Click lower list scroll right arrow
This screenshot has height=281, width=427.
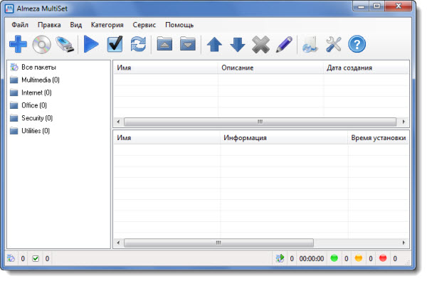pyautogui.click(x=404, y=243)
